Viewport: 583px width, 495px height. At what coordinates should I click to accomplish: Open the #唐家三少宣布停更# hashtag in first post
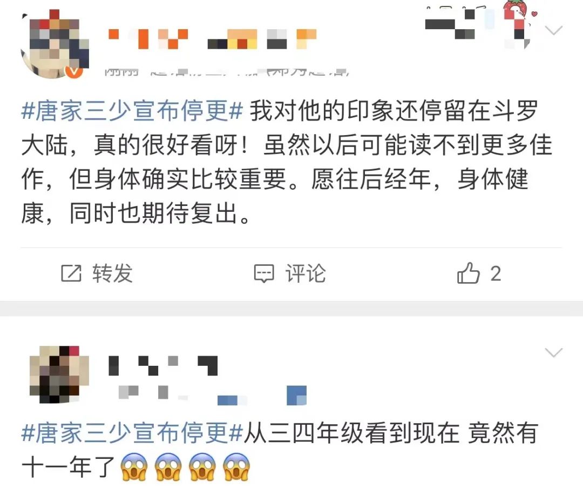click(x=132, y=111)
